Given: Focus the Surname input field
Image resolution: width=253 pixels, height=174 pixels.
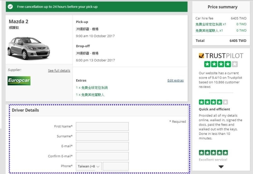Looking at the screenshot, I should click(102, 136).
